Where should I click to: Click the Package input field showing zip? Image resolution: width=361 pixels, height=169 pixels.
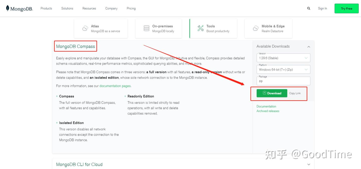[283, 81]
